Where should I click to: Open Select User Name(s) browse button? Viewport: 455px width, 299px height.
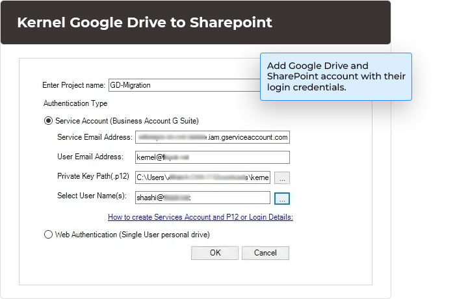[282, 198]
